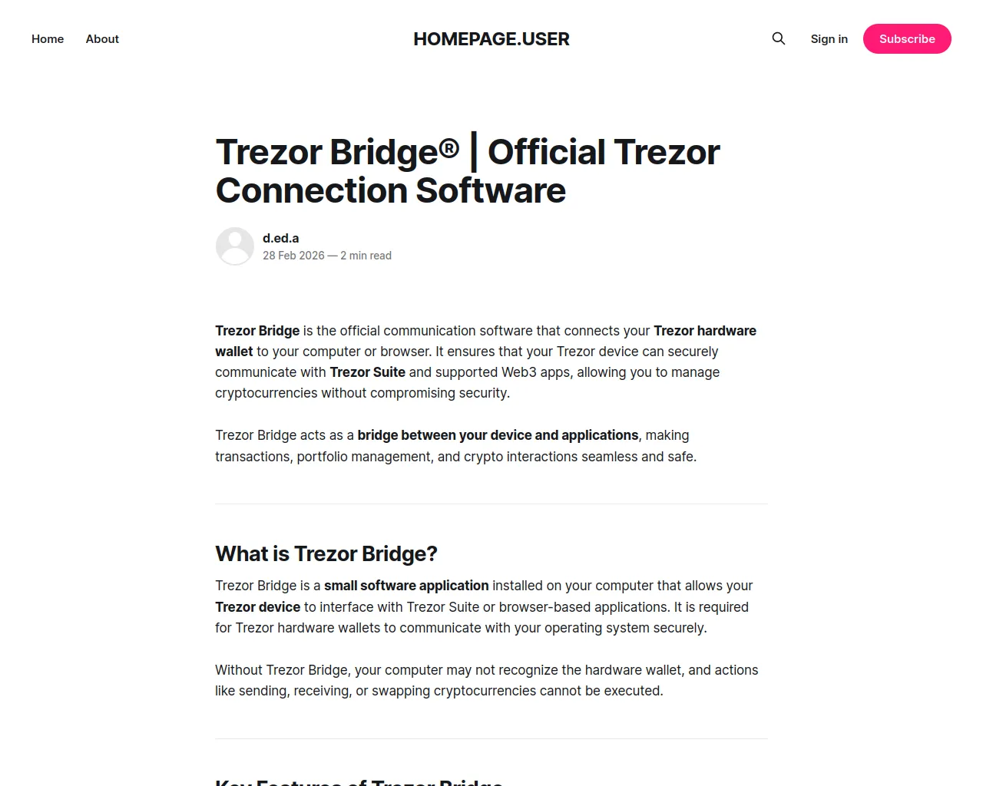The image size is (983, 786).
Task: Click bold phrase 'bridge between your device and applications'
Action: tap(498, 435)
